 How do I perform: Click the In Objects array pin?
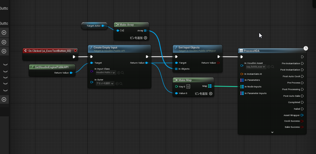tap(176, 69)
